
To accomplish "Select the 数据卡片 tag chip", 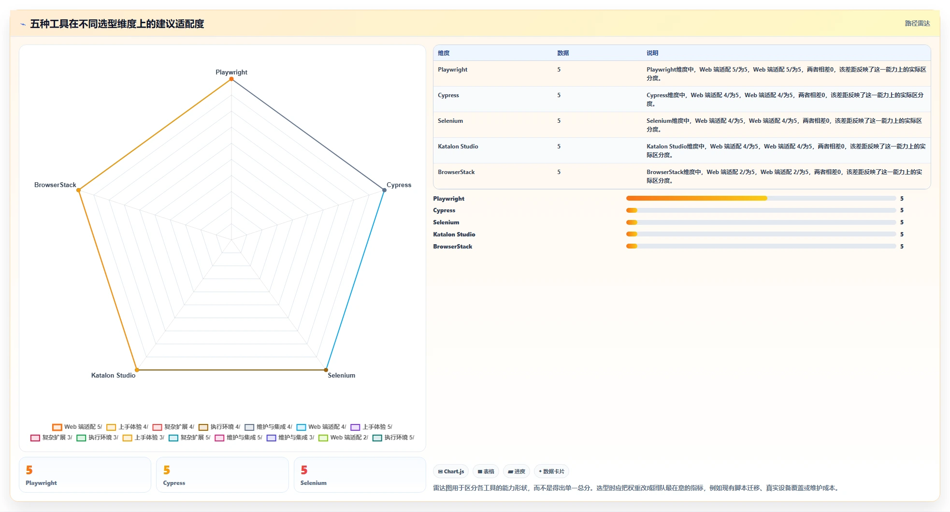I will click(551, 471).
